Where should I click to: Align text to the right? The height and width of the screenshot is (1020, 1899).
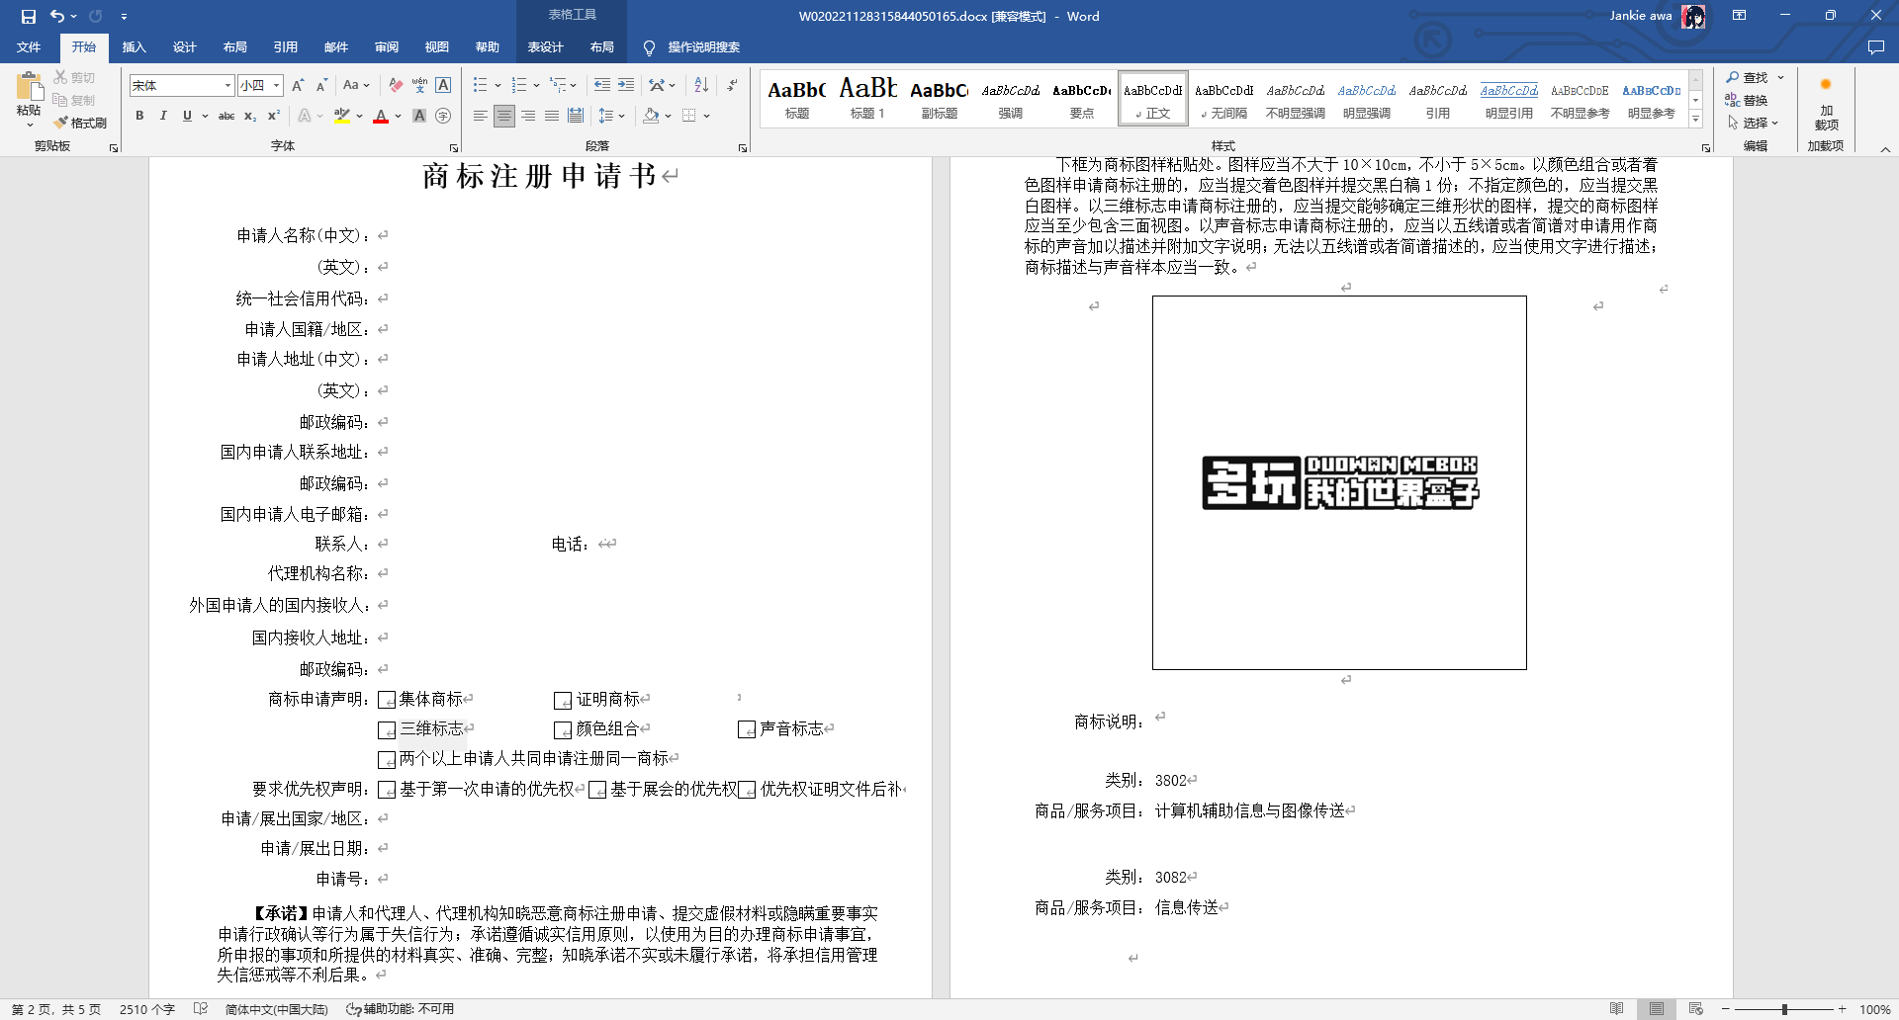pyautogui.click(x=528, y=116)
